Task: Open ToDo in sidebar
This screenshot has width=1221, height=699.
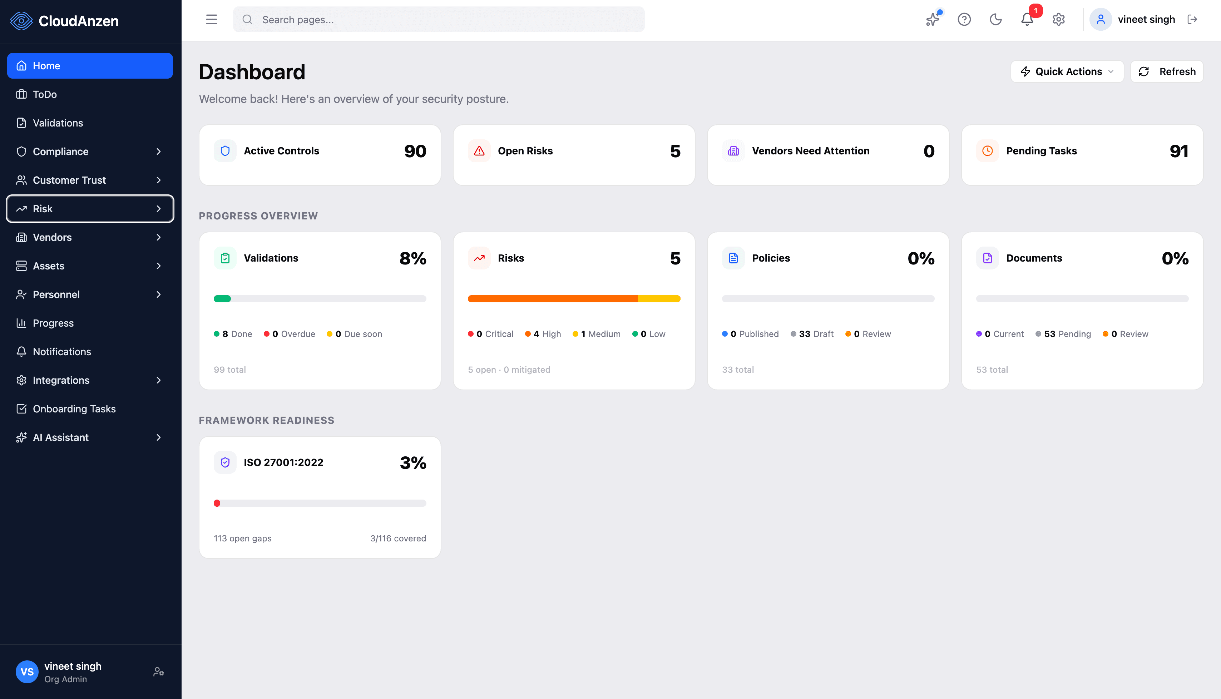Action: 90,95
